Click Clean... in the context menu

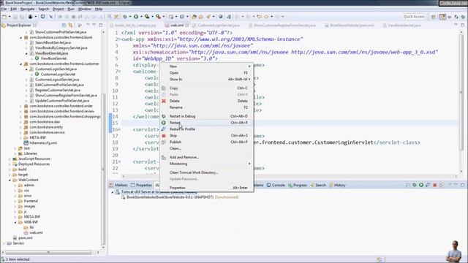207,148
